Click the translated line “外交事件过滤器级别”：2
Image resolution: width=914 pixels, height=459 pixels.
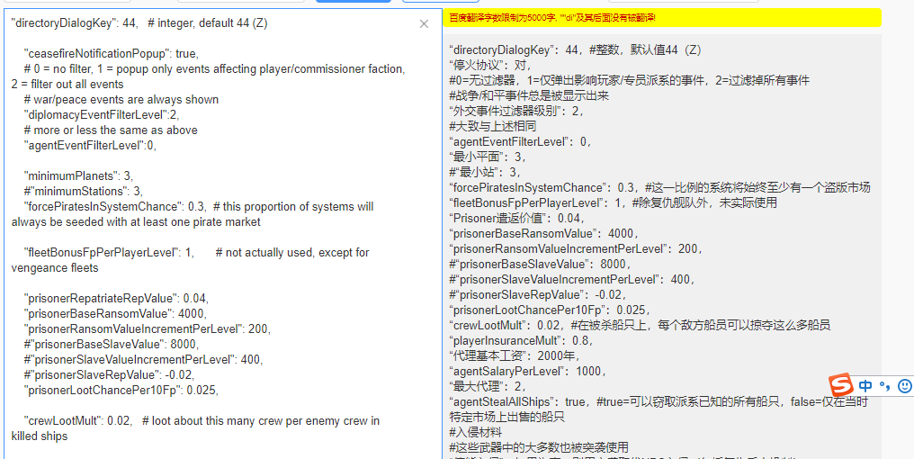(x=517, y=111)
